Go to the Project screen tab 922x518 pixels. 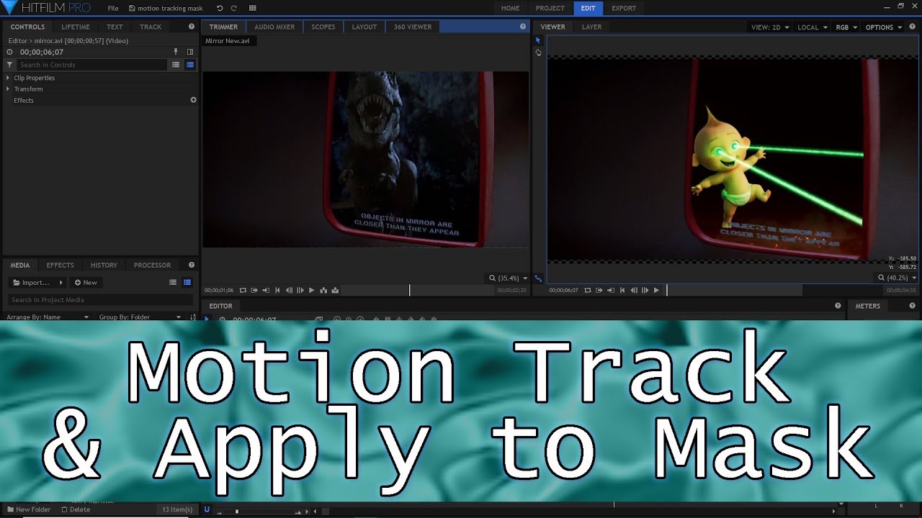tap(550, 8)
